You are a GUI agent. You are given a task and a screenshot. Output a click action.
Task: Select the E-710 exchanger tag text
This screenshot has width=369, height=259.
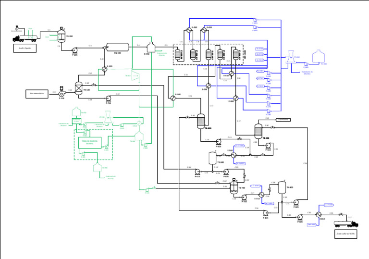coord(257,199)
